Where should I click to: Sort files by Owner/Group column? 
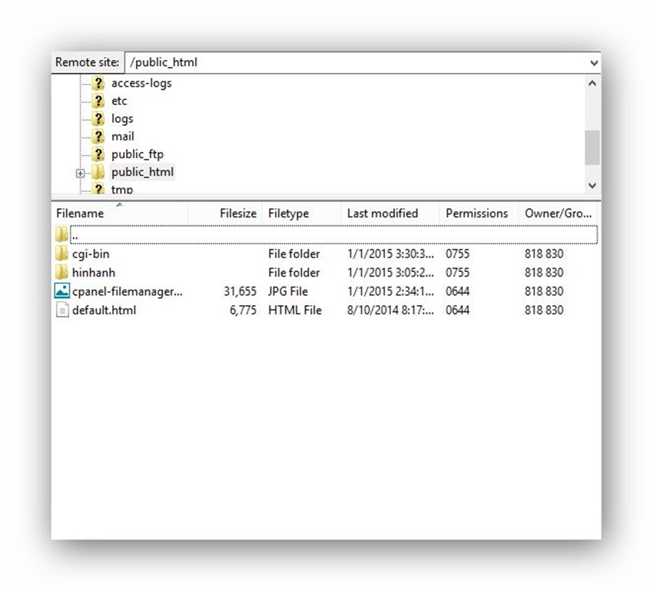[x=558, y=213]
